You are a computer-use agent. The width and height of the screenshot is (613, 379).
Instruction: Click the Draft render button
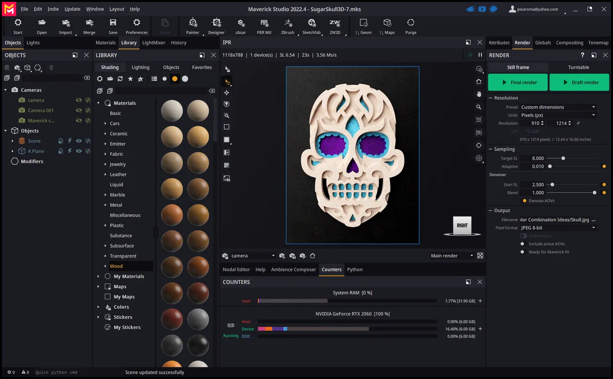pyautogui.click(x=579, y=82)
